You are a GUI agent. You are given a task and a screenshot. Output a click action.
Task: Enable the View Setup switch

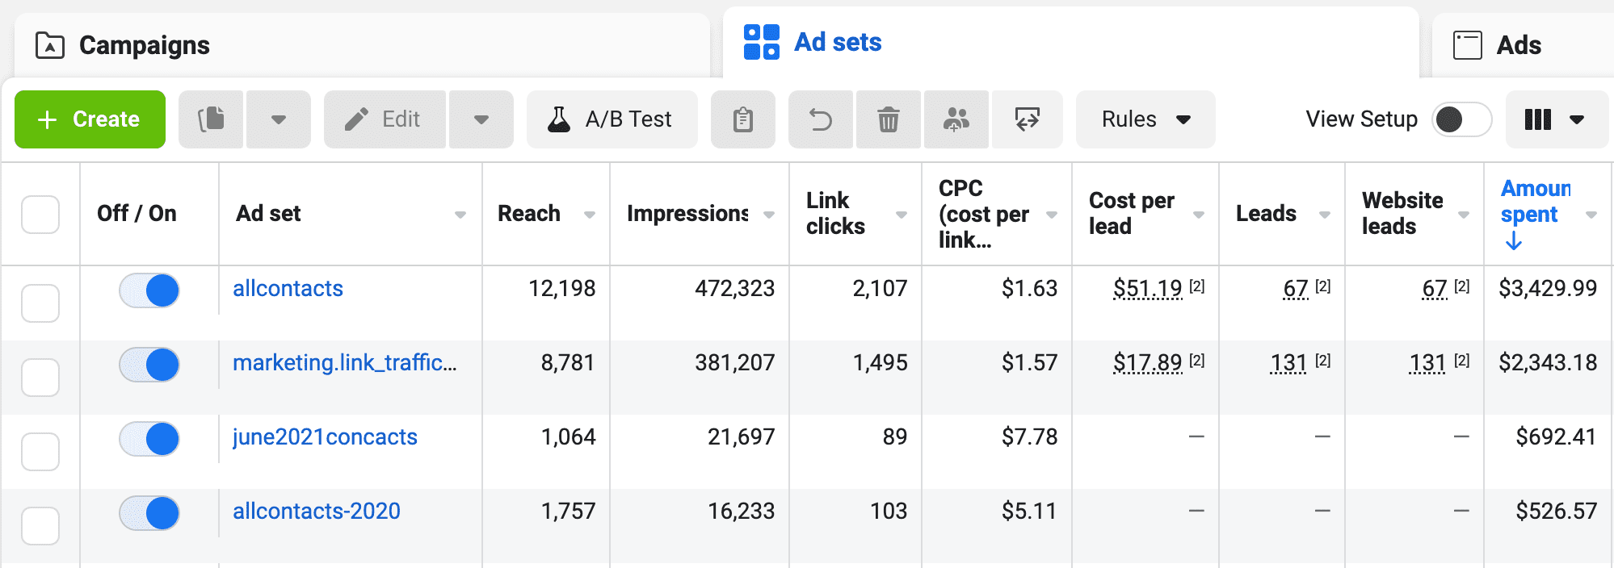pos(1461,119)
